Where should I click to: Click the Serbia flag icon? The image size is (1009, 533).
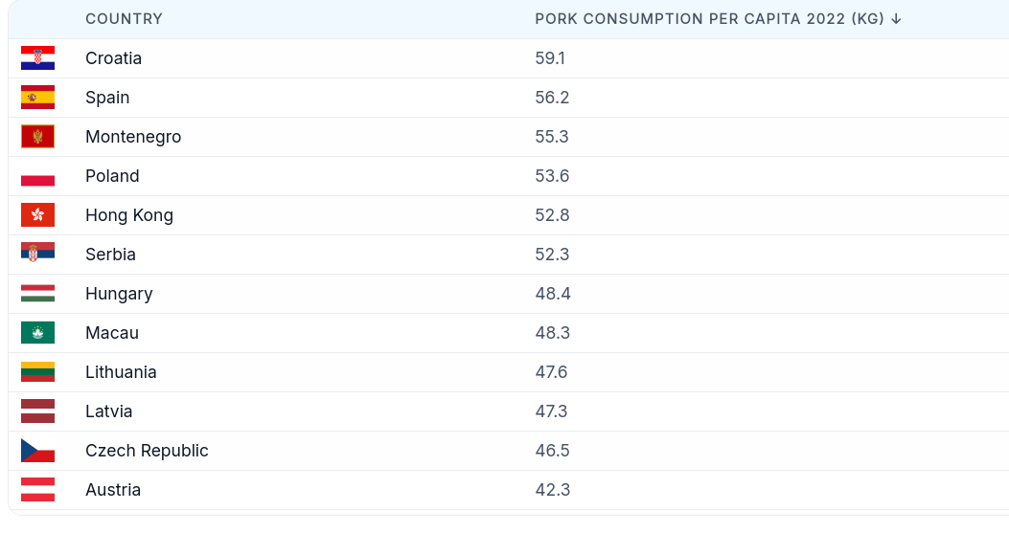pyautogui.click(x=38, y=252)
